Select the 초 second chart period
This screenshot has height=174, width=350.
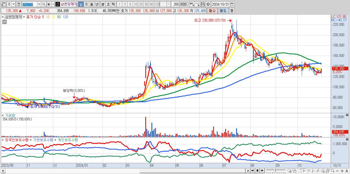[108, 4]
